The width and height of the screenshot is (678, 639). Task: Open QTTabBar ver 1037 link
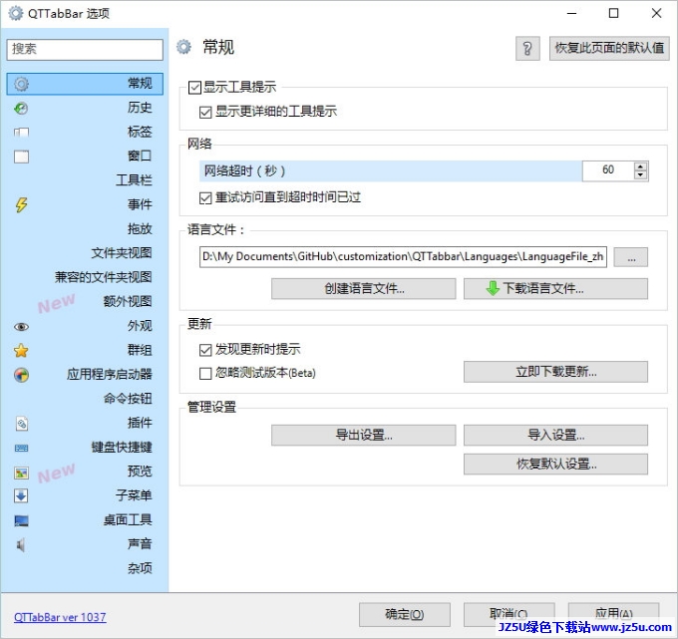(60, 617)
